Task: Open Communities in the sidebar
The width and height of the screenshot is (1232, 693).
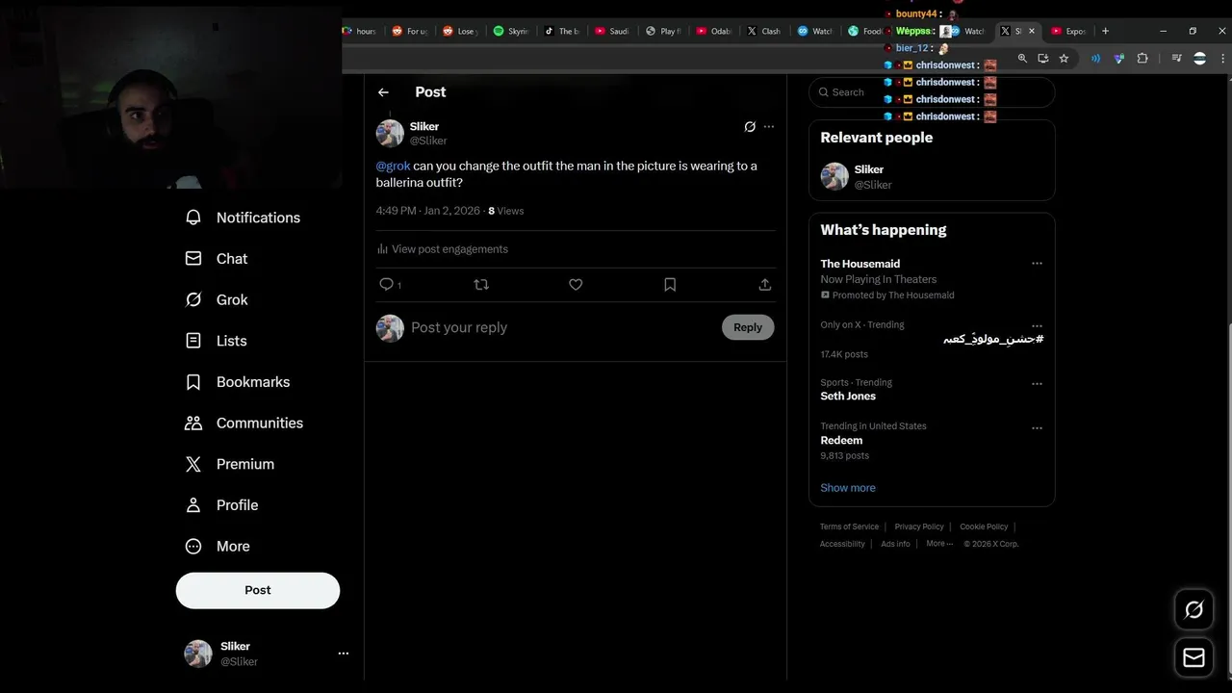Action: coord(244,423)
